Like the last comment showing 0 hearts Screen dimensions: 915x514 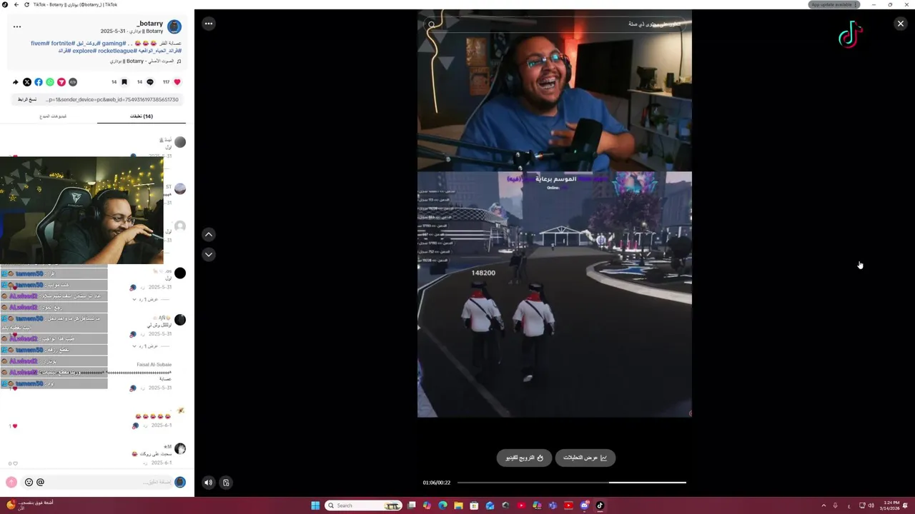tap(14, 463)
